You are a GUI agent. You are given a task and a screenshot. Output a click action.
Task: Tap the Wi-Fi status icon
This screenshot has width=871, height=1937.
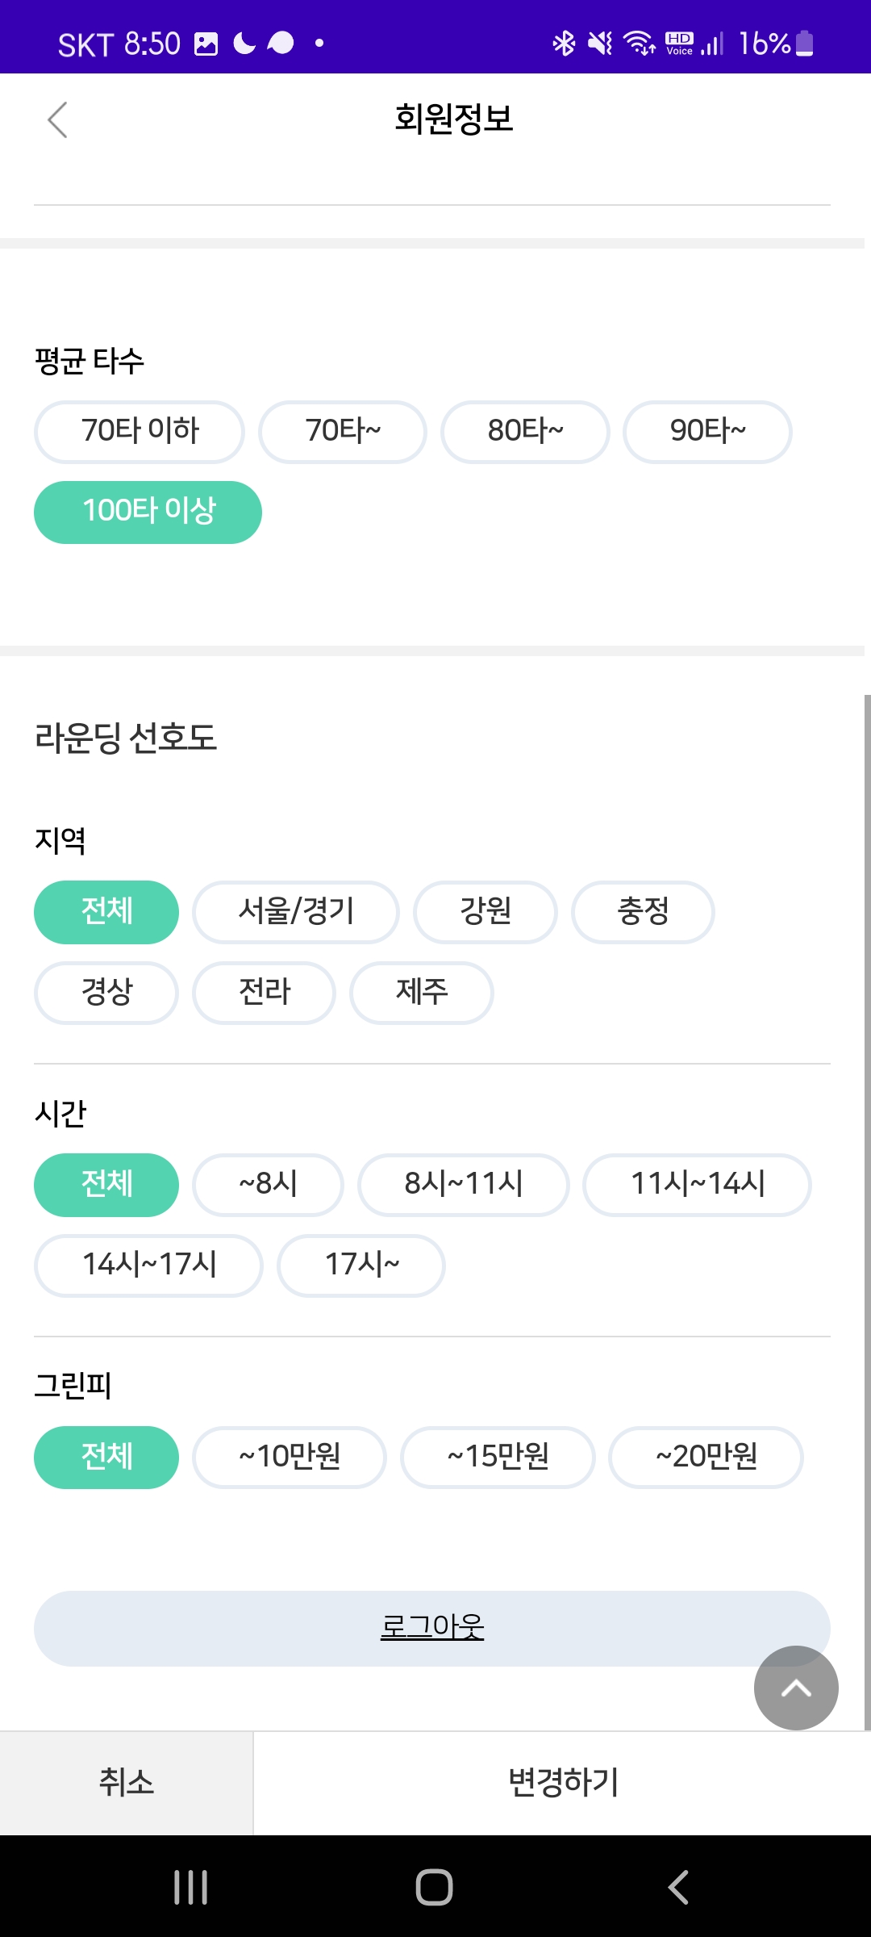pyautogui.click(x=640, y=43)
